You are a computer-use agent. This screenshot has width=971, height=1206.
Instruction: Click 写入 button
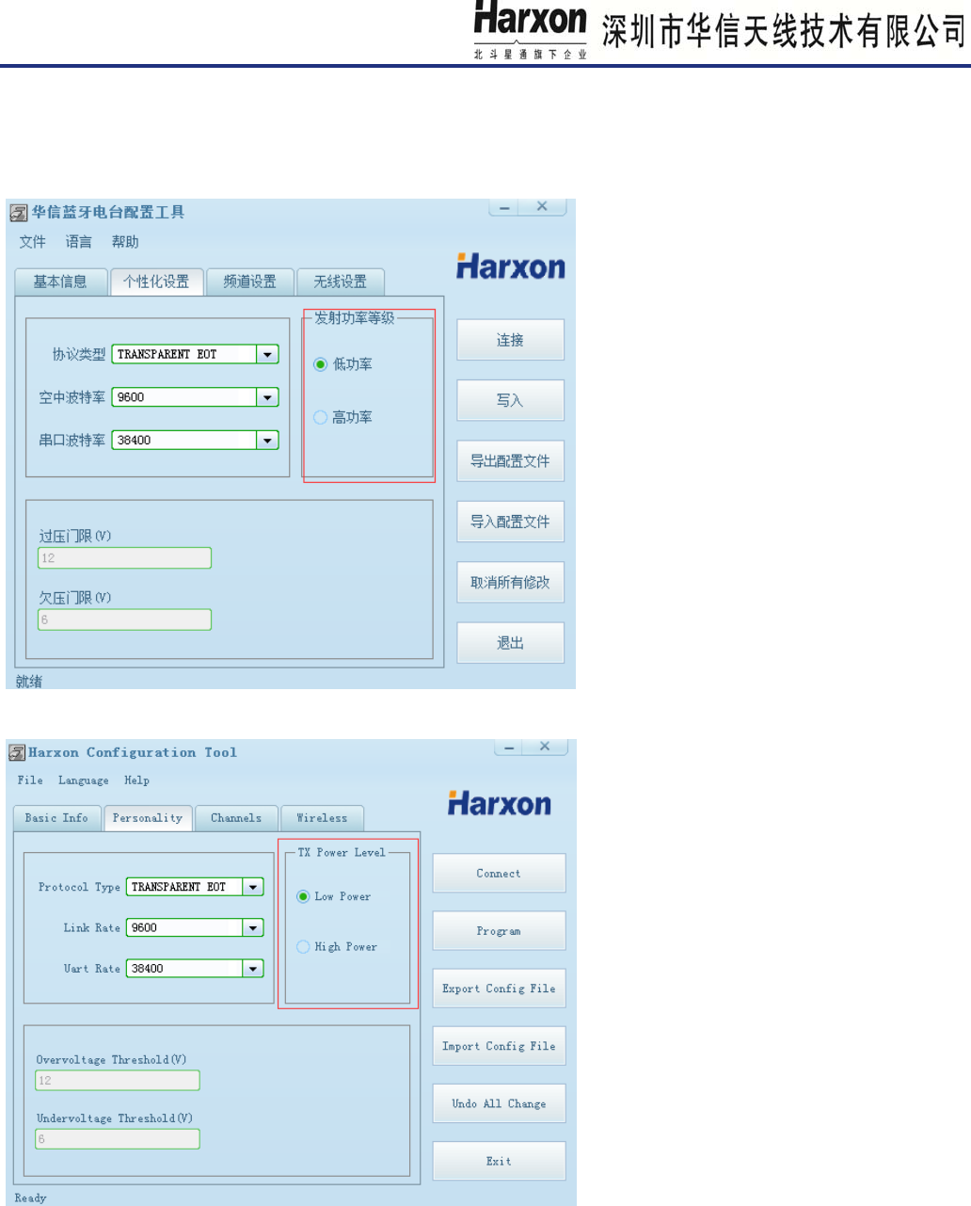point(510,400)
